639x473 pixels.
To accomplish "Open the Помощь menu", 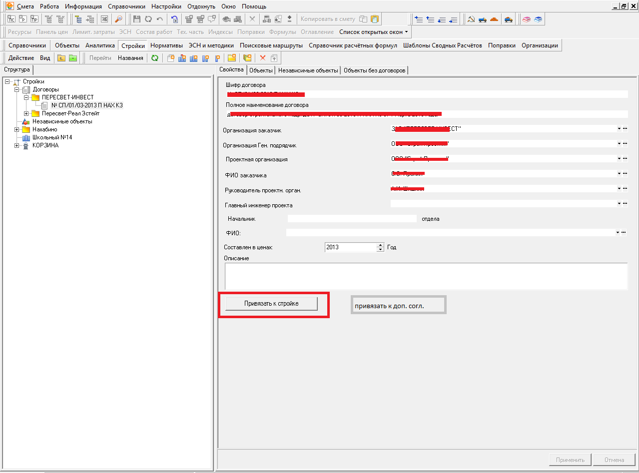I will pos(254,6).
